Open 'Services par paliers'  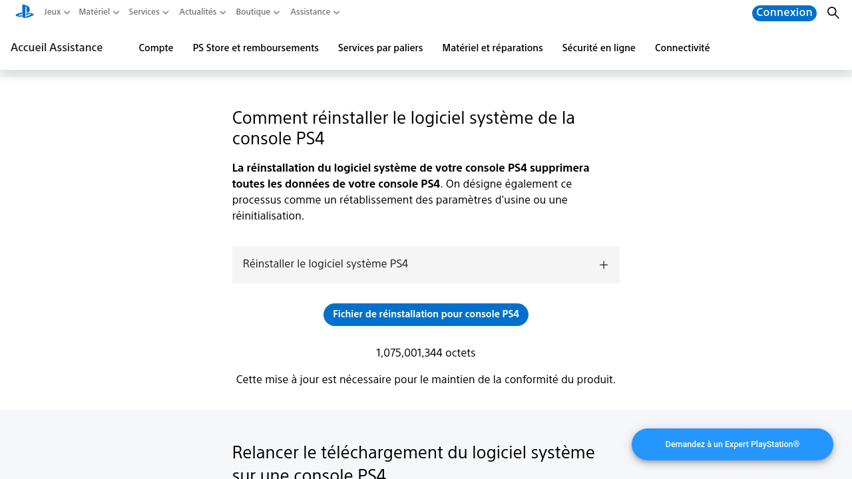pyautogui.click(x=380, y=48)
